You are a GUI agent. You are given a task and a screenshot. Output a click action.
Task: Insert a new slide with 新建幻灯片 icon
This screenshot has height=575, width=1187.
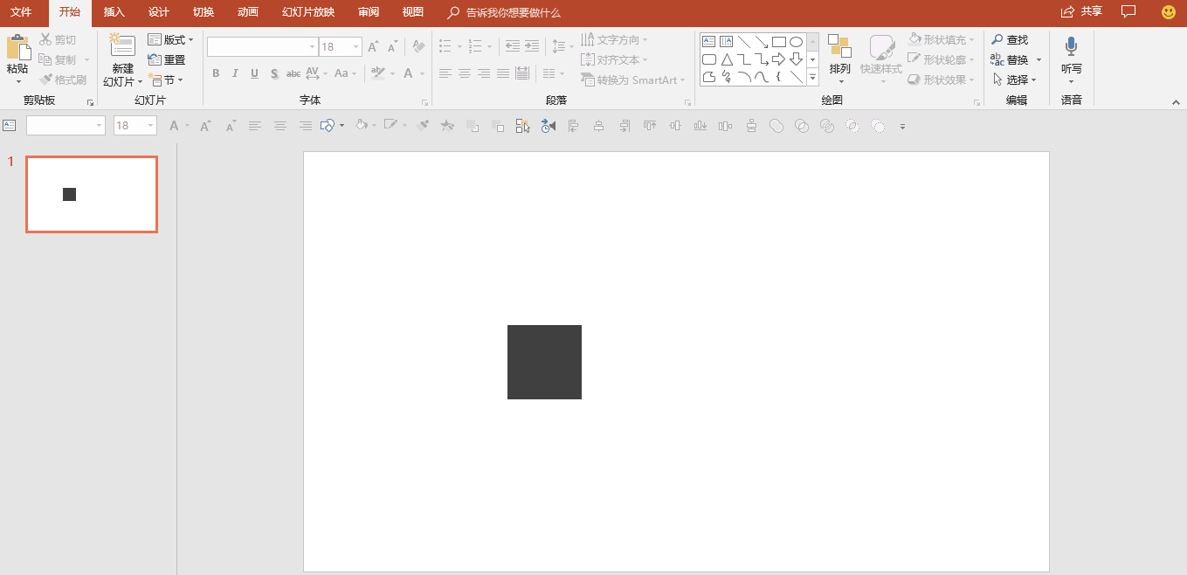tap(122, 47)
